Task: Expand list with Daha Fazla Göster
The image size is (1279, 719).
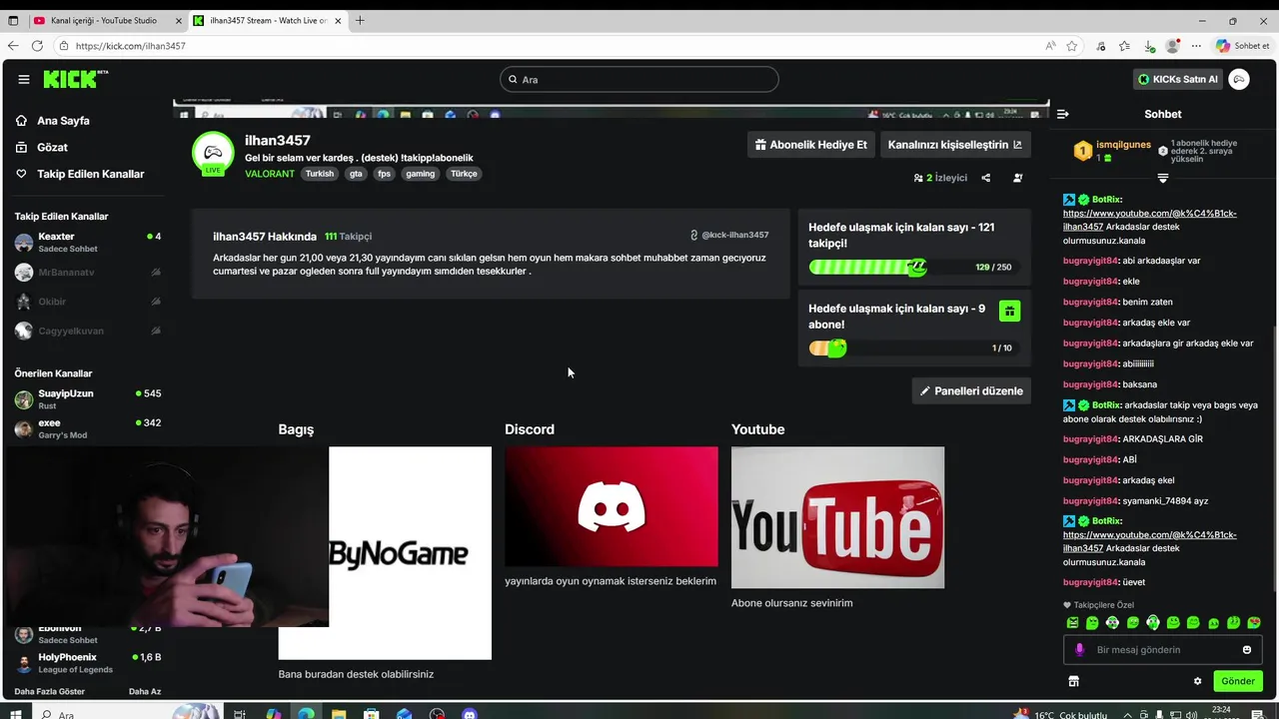Action: (49, 691)
